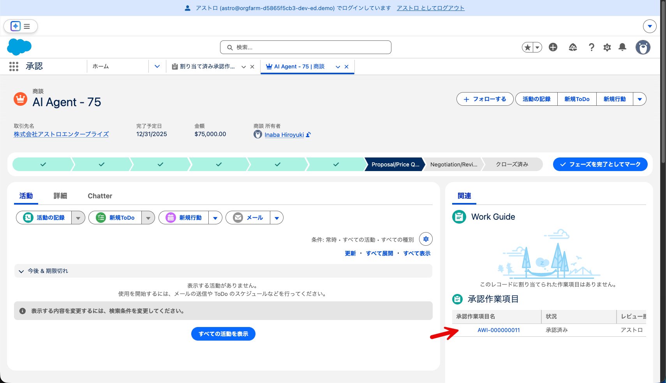This screenshot has height=383, width=666.
Task: Click 新規ToDo header action button
Action: pos(577,99)
